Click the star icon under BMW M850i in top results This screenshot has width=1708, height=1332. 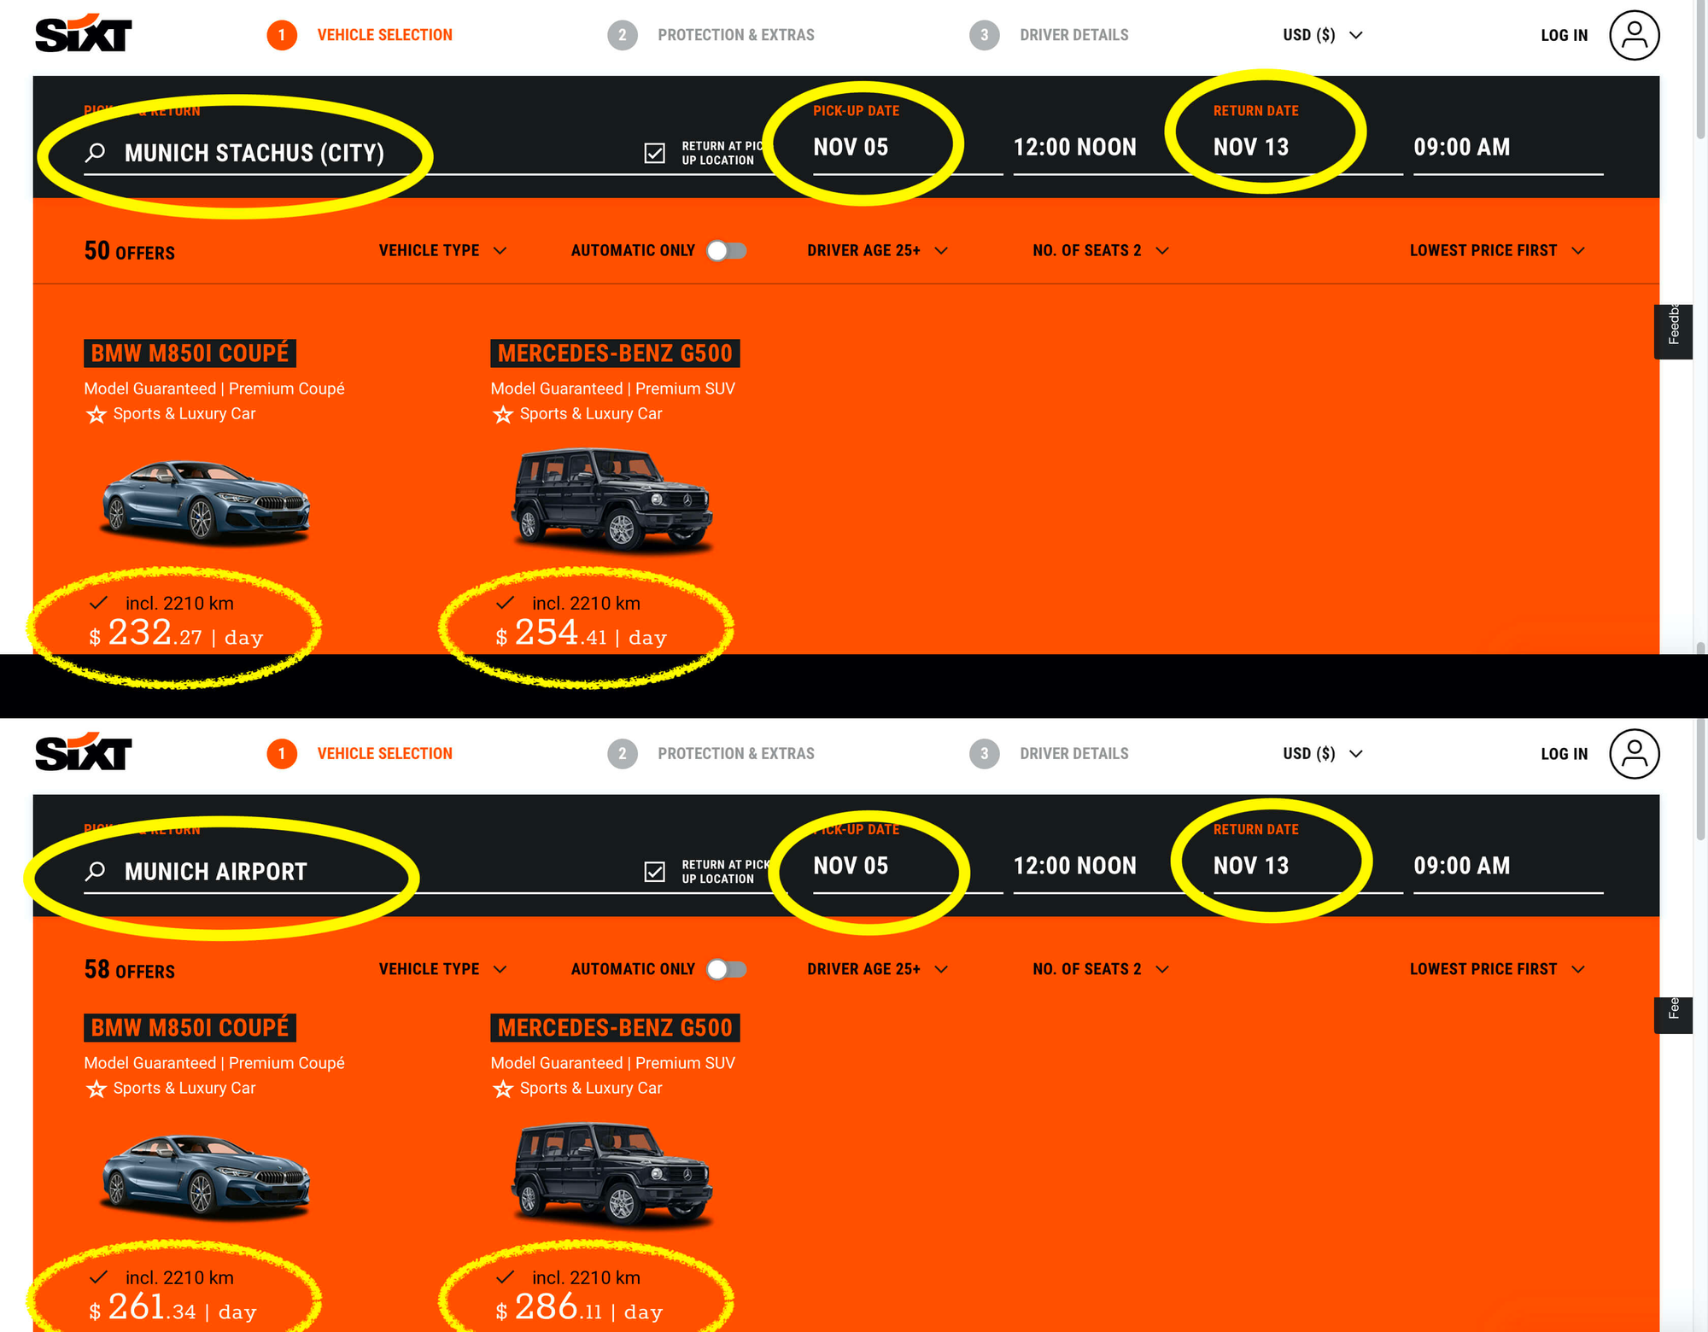click(x=97, y=414)
